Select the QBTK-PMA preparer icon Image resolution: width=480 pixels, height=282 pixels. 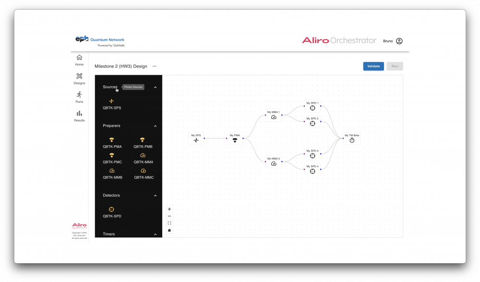111,140
